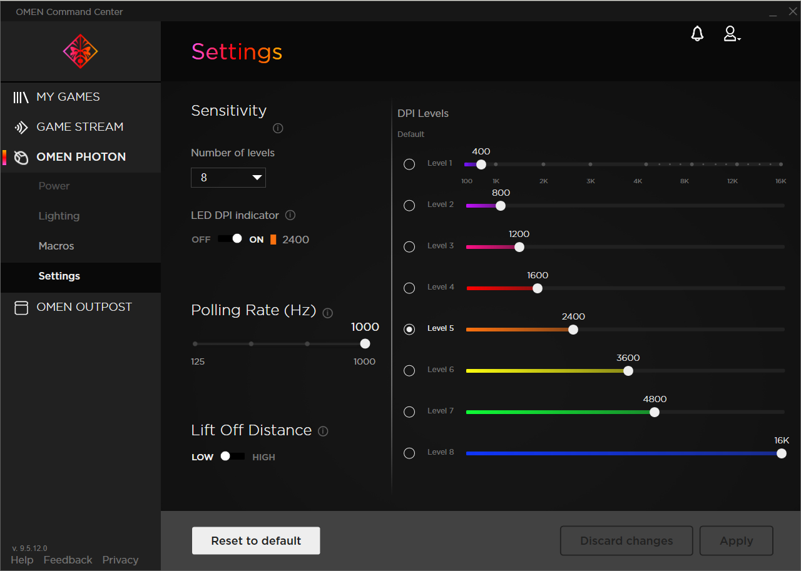This screenshot has height=571, width=801.
Task: Click Level 1 DPI slider handle at 400
Action: pyautogui.click(x=481, y=164)
